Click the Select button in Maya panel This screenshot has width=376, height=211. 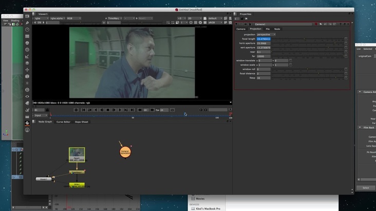(x=366, y=187)
